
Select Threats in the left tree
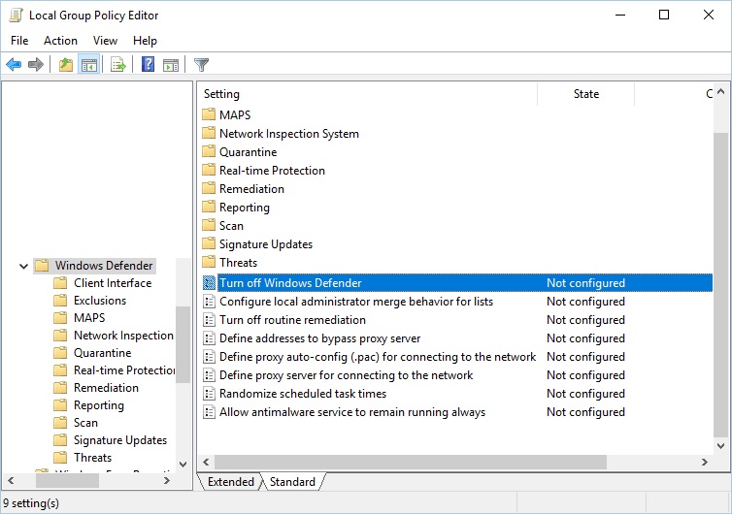point(92,458)
